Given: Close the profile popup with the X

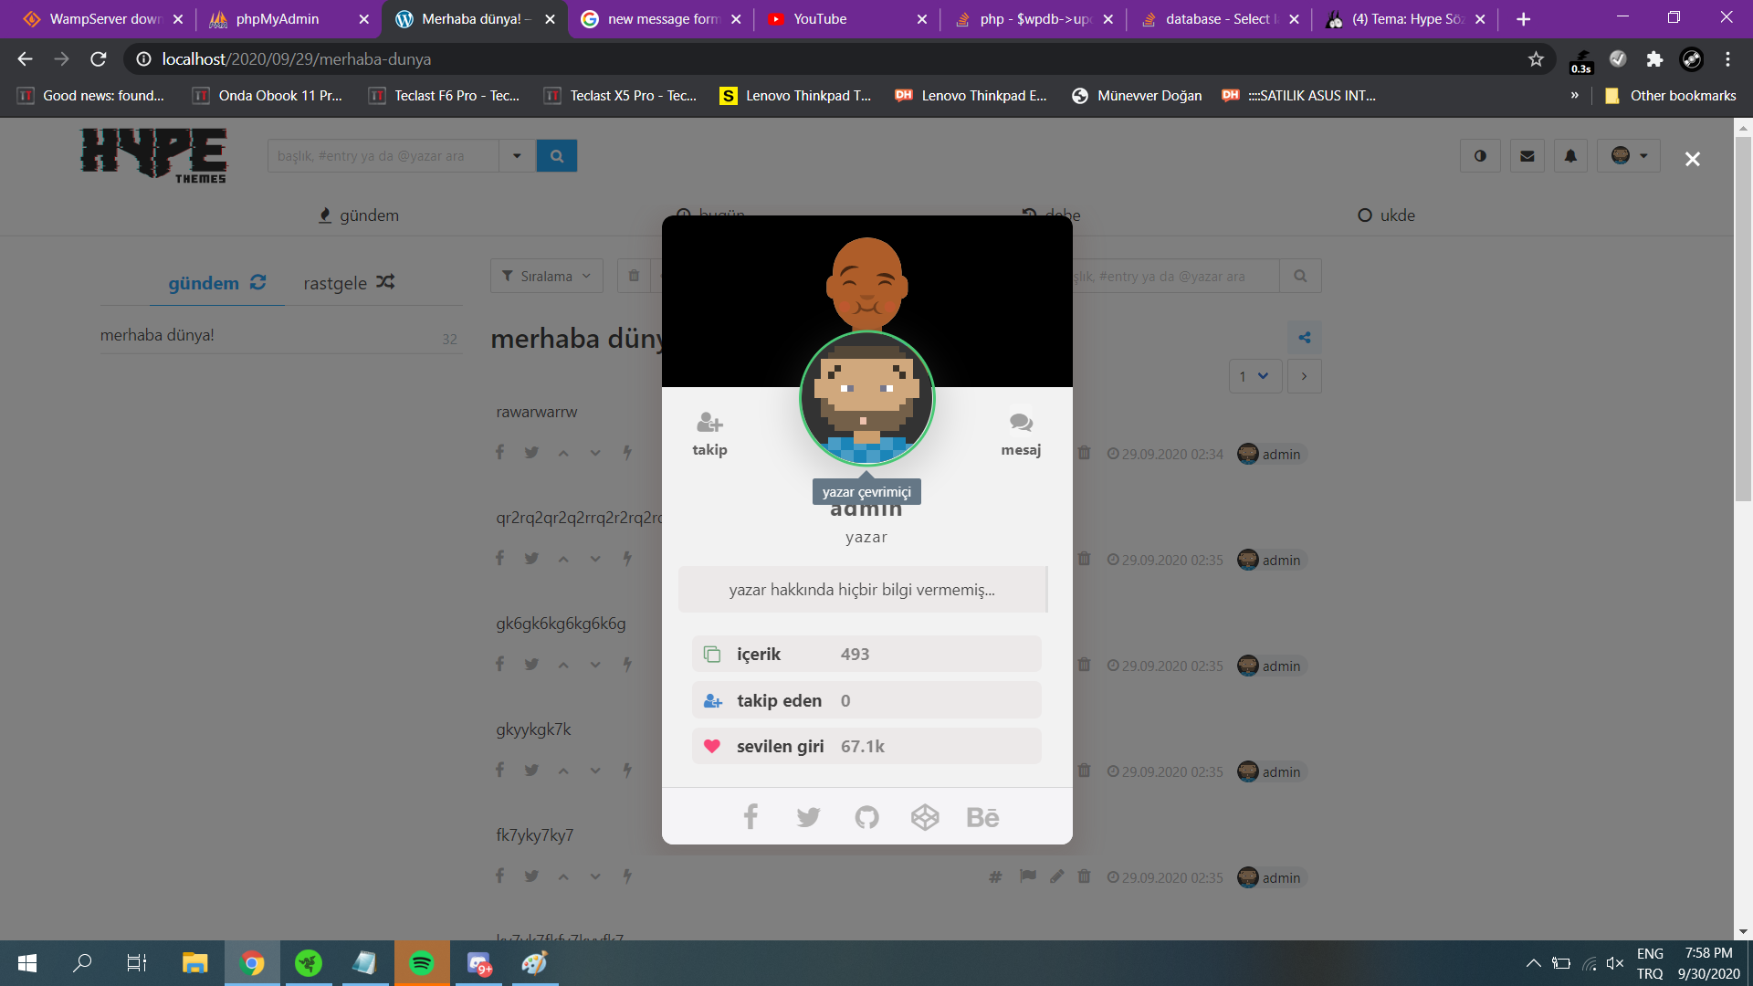Looking at the screenshot, I should [1692, 159].
